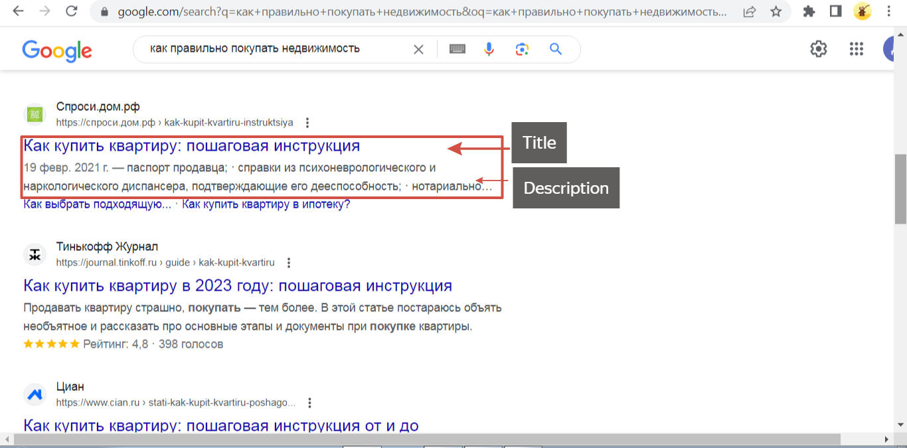Open the Циан 'пошаговая инструкция от и до' result
The height and width of the screenshot is (448, 907).
[221, 426]
